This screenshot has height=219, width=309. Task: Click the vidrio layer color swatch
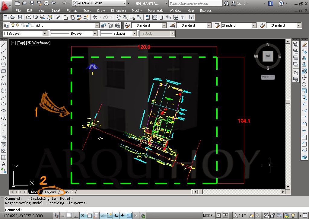tap(32, 25)
